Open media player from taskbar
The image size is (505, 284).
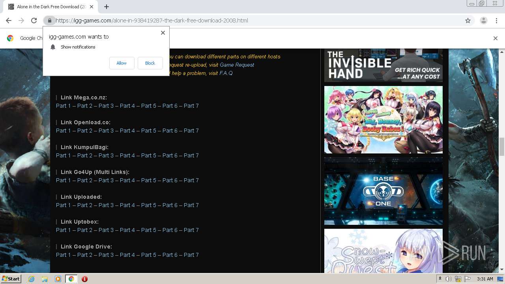58,279
